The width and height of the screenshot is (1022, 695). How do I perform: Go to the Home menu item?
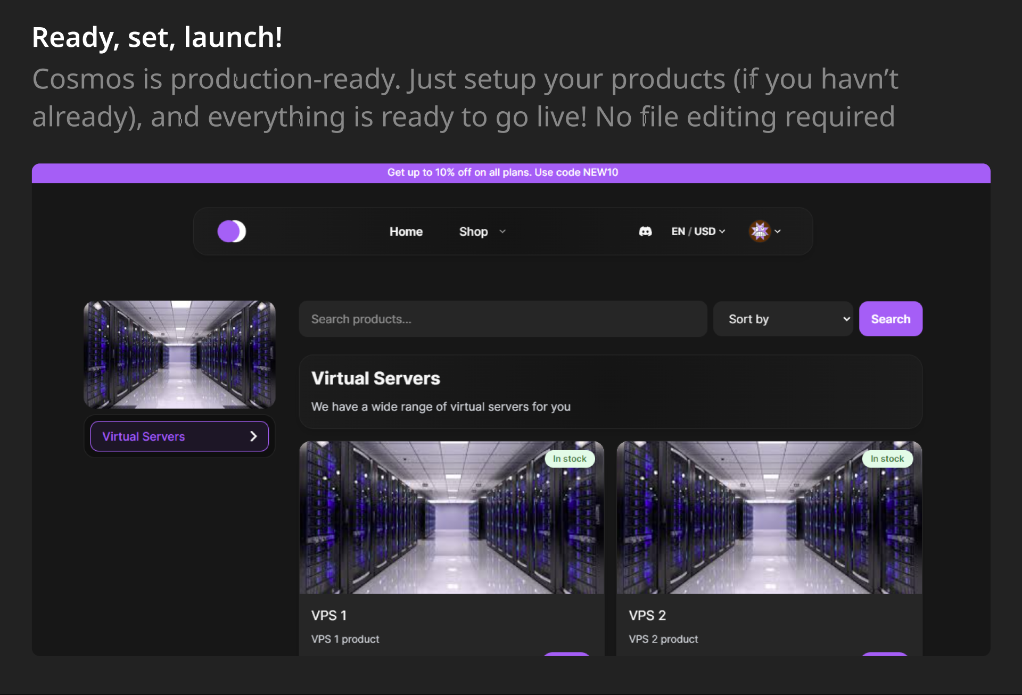click(406, 231)
